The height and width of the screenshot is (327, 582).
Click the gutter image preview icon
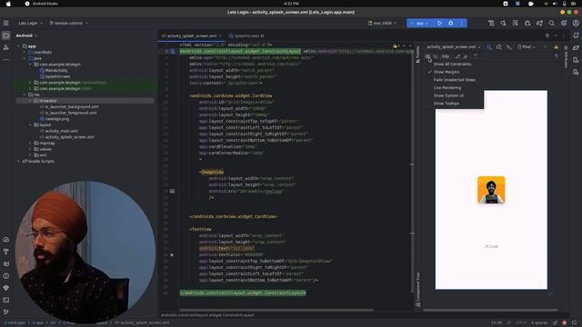click(x=172, y=192)
